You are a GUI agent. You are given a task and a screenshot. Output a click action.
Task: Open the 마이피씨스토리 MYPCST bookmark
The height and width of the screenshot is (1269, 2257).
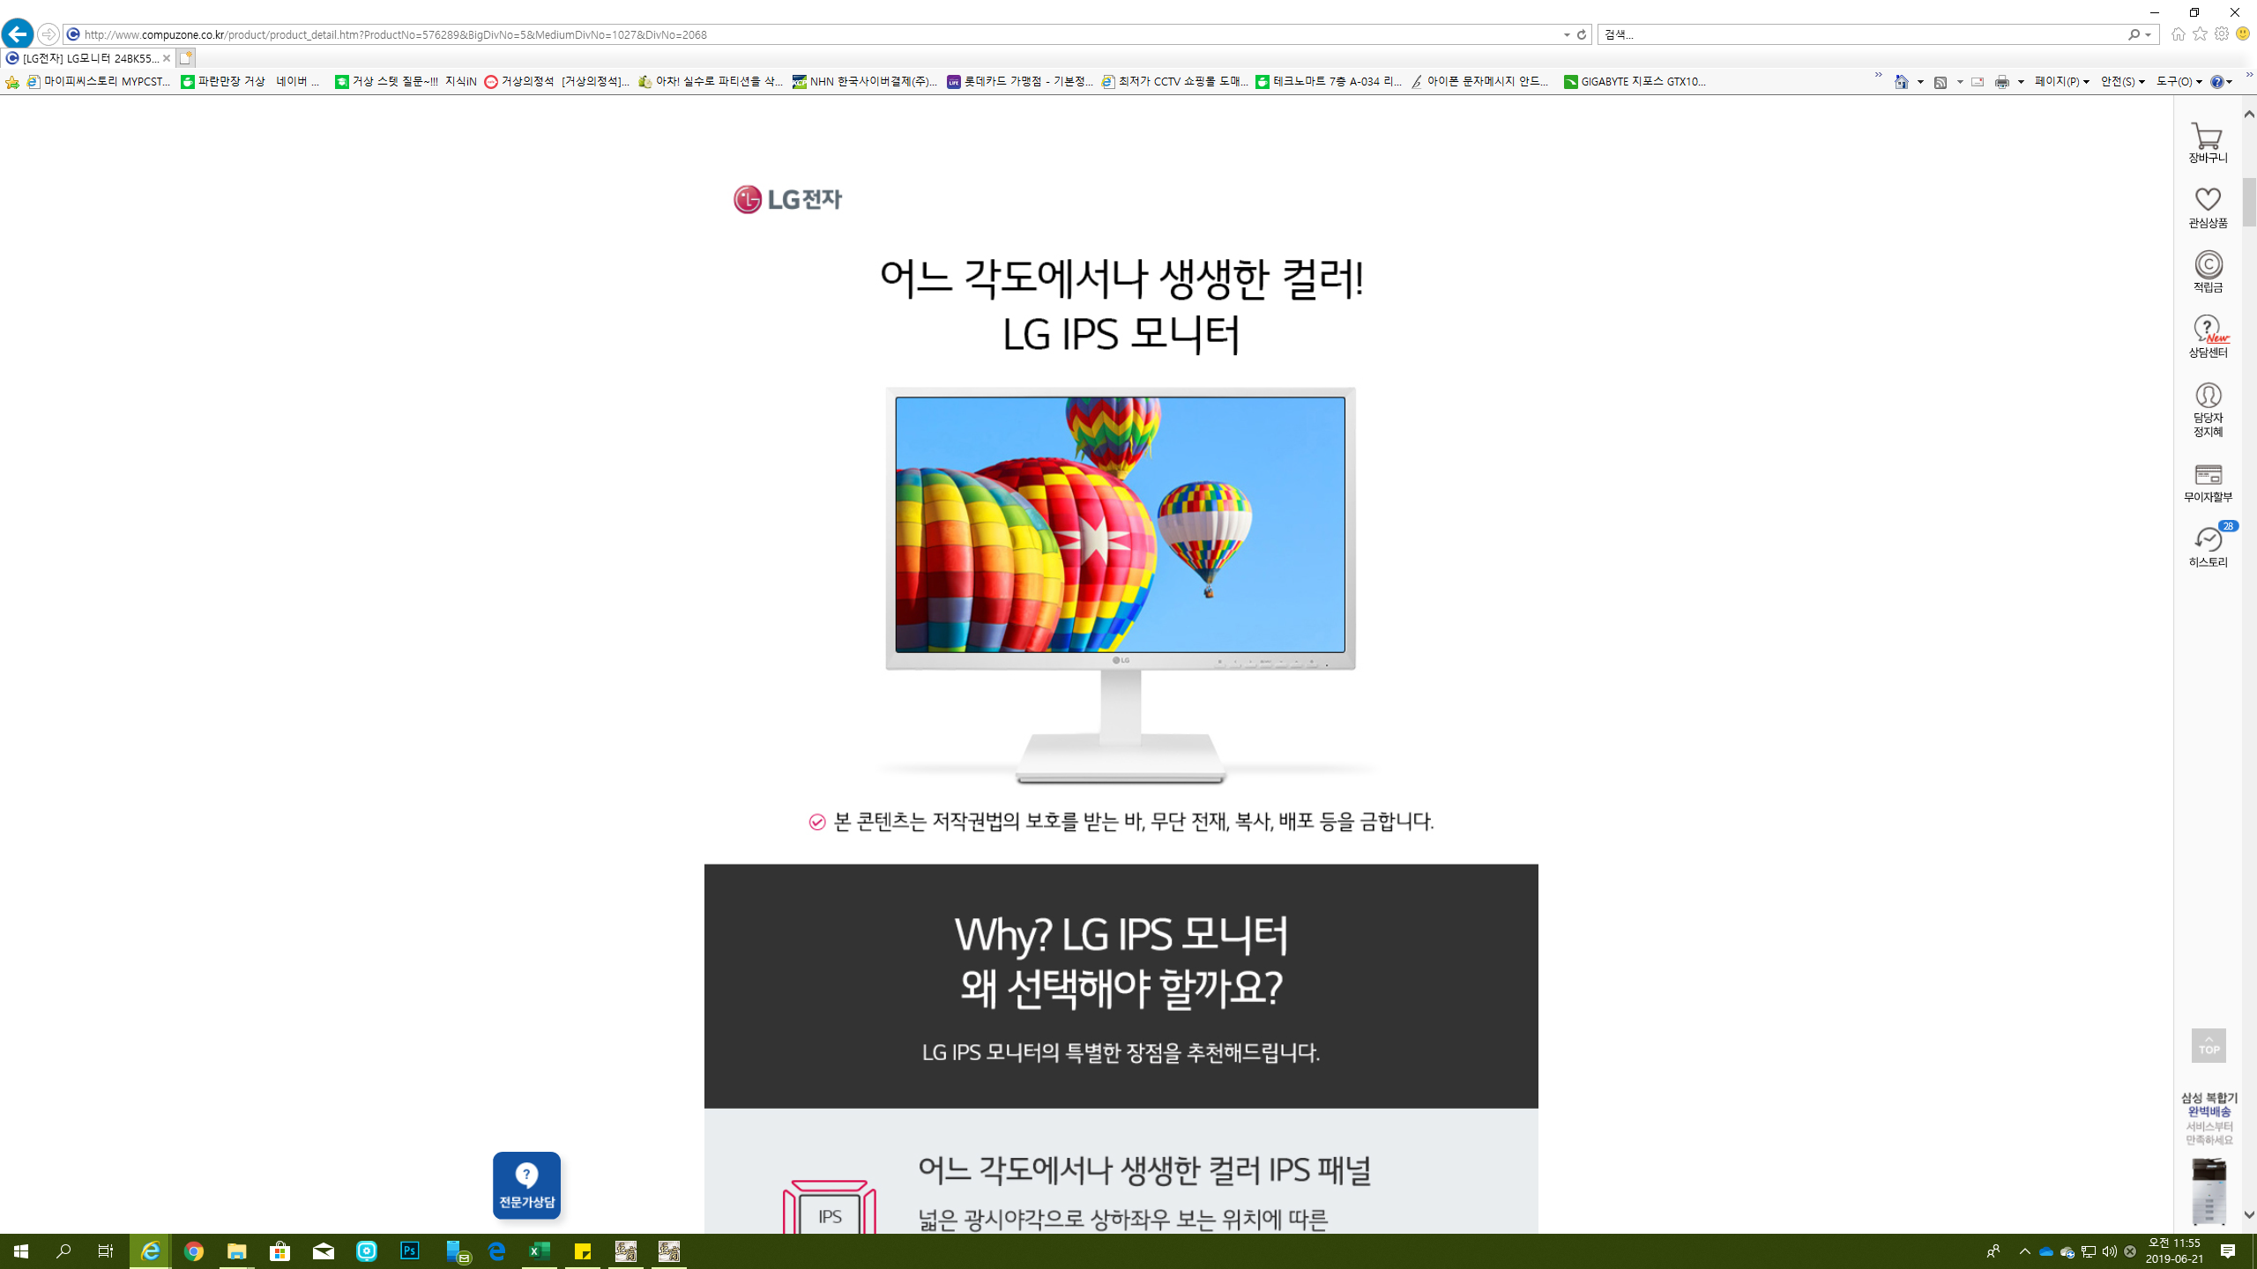(99, 82)
